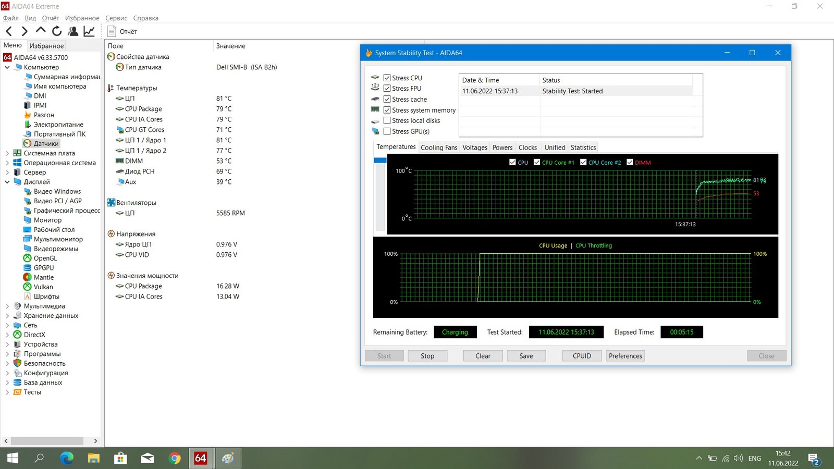Toggle Stress cache checkbox
Screen dimensions: 834x469
point(387,99)
